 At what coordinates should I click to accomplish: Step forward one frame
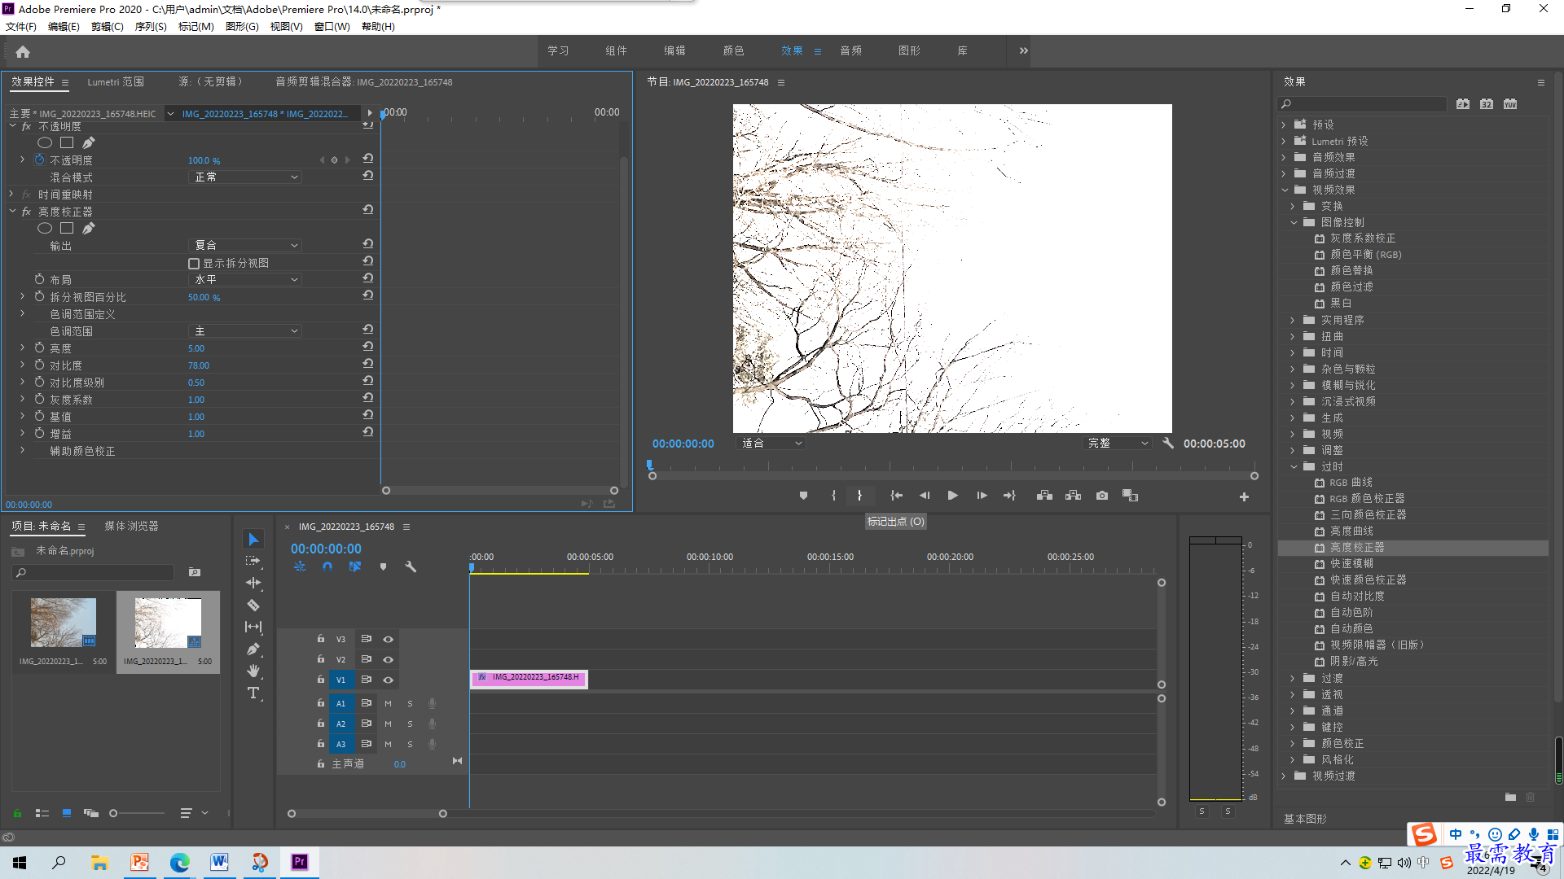click(x=982, y=495)
